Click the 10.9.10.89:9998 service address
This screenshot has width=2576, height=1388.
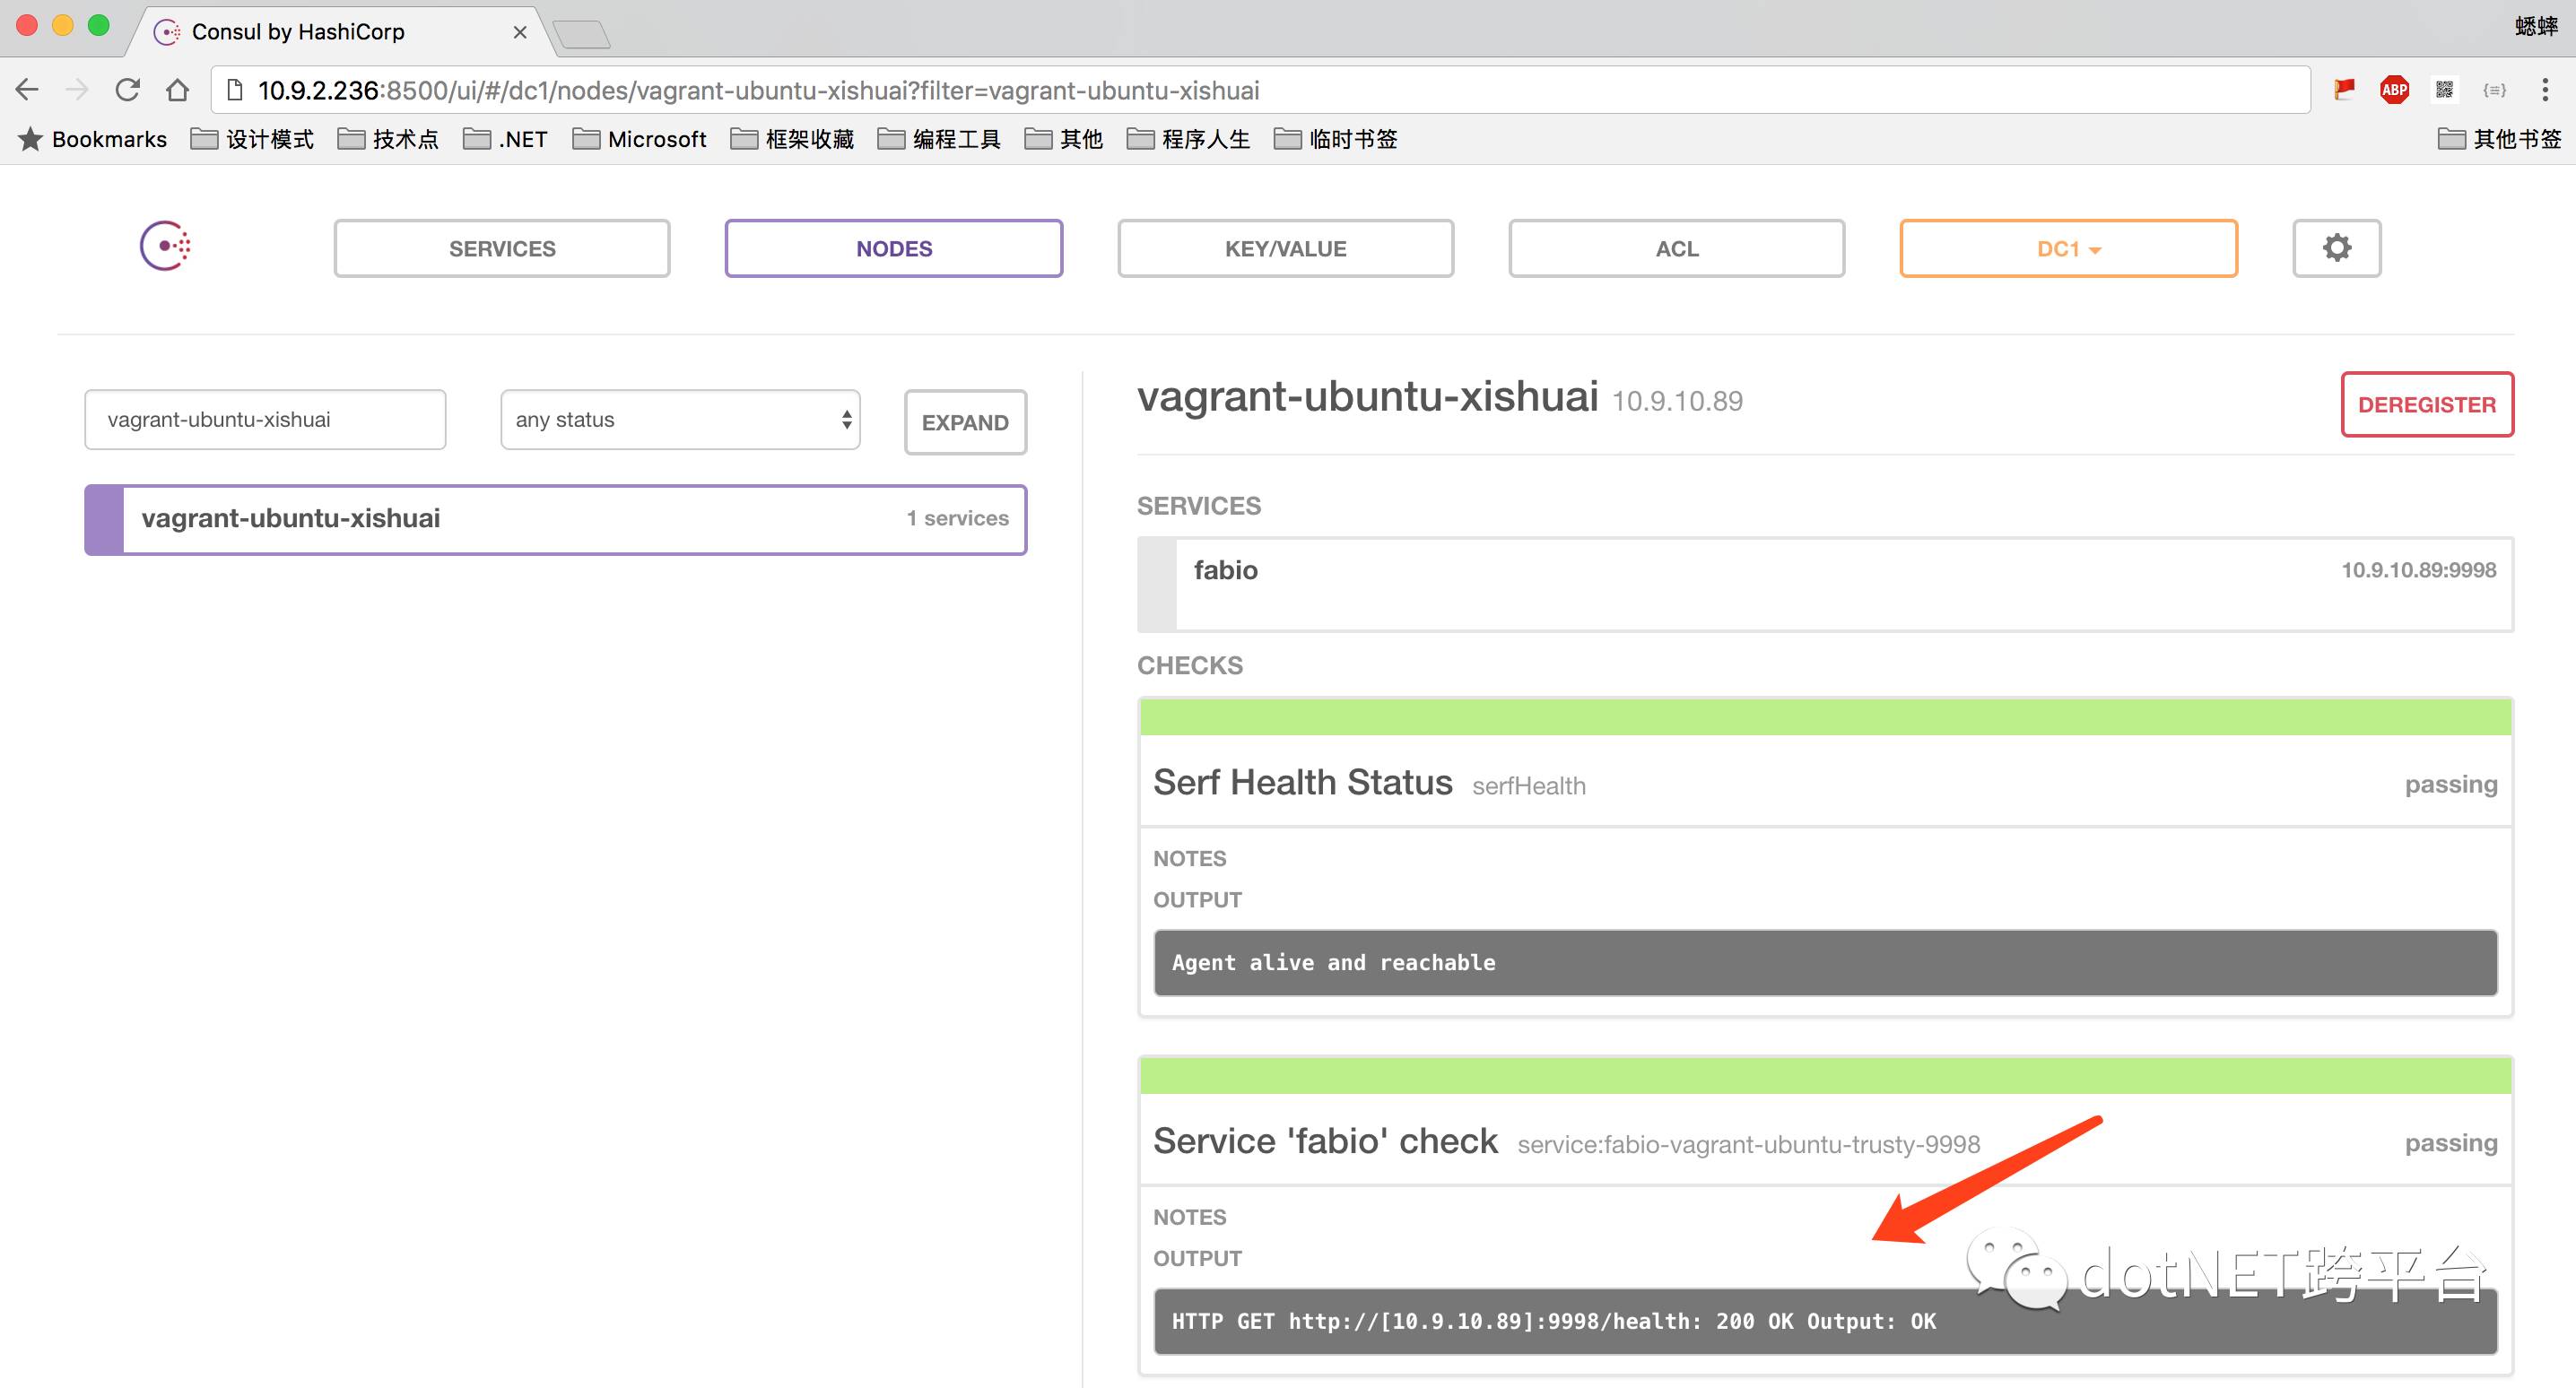coord(2418,570)
